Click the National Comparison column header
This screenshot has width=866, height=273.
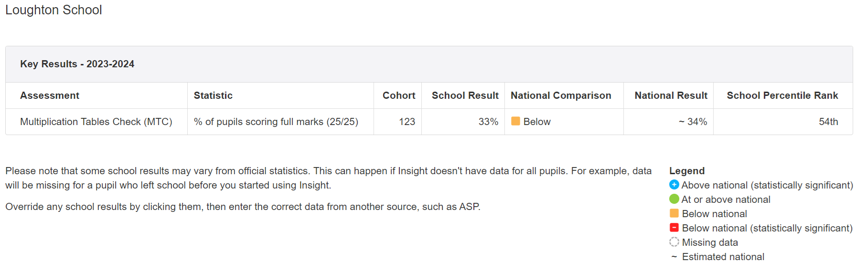(x=561, y=95)
